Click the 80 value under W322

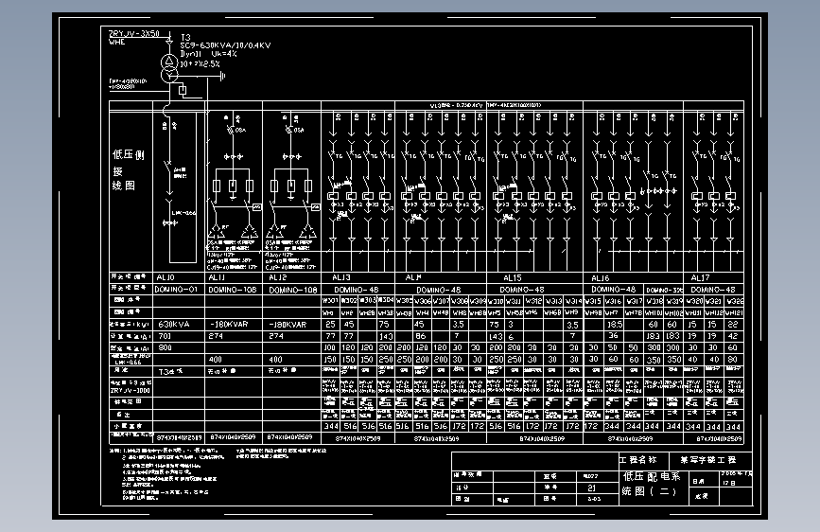click(733, 359)
